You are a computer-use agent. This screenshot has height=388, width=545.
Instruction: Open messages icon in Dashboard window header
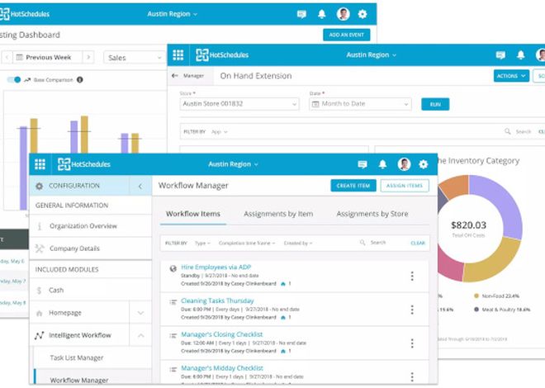(301, 14)
